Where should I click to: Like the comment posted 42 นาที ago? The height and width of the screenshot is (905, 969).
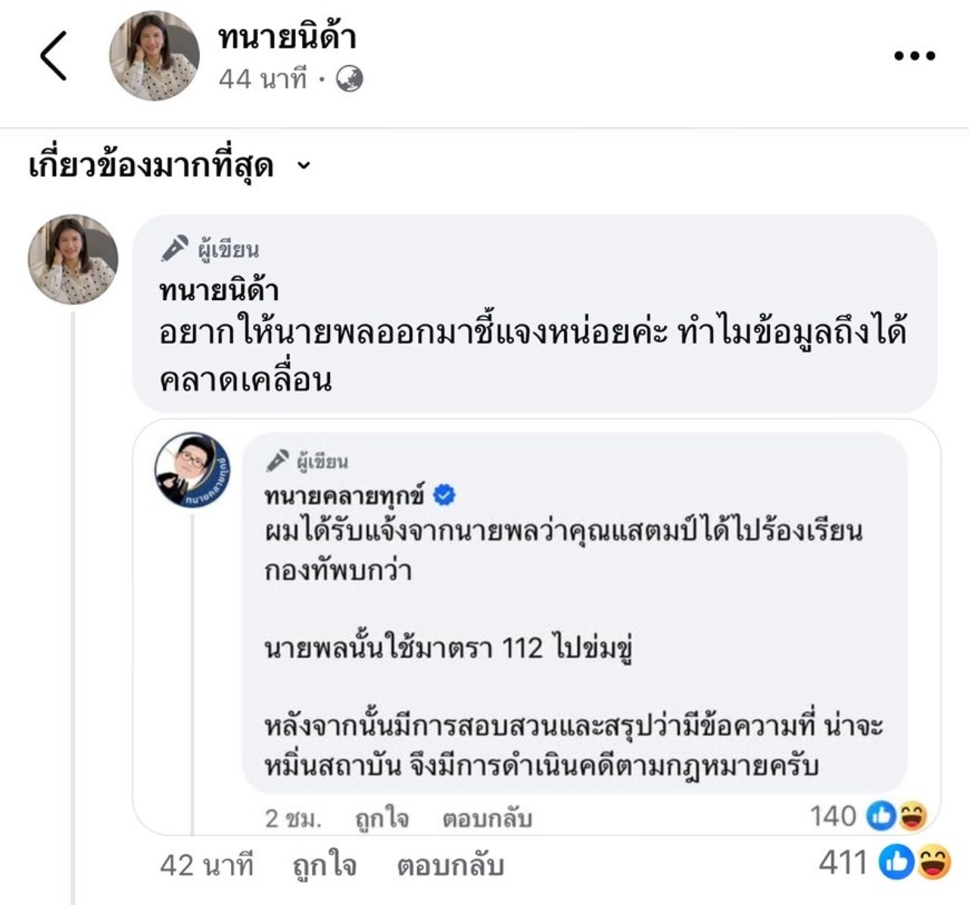click(x=324, y=866)
